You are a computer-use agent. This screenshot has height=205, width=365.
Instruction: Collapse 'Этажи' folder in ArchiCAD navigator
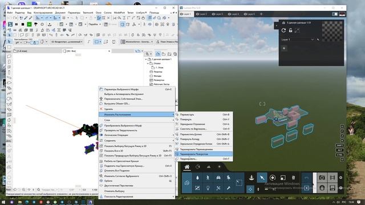point(148,63)
